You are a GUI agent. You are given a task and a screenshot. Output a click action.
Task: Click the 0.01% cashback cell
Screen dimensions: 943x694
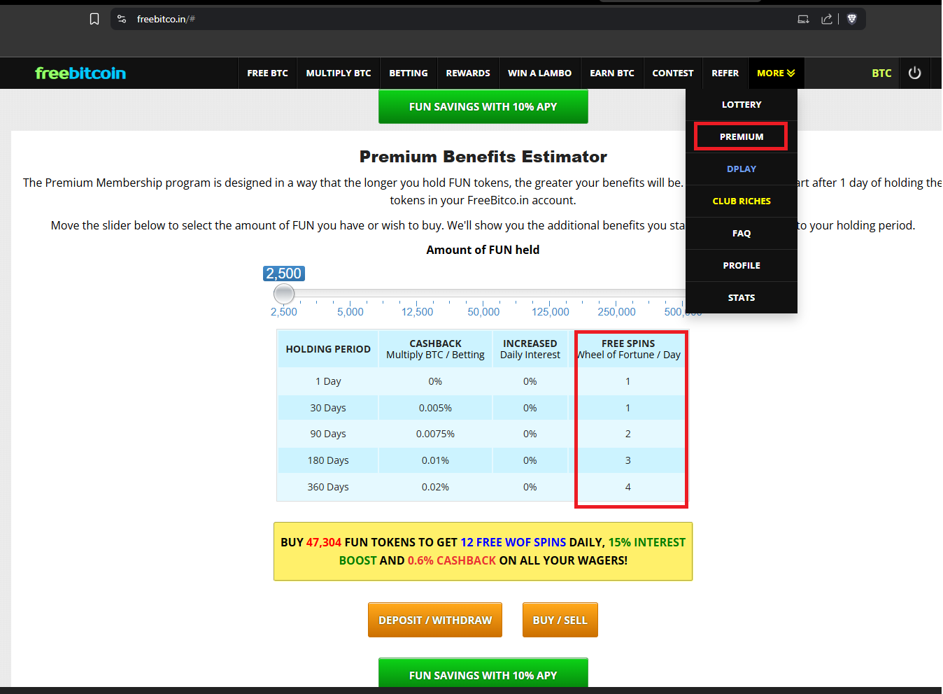coord(435,460)
